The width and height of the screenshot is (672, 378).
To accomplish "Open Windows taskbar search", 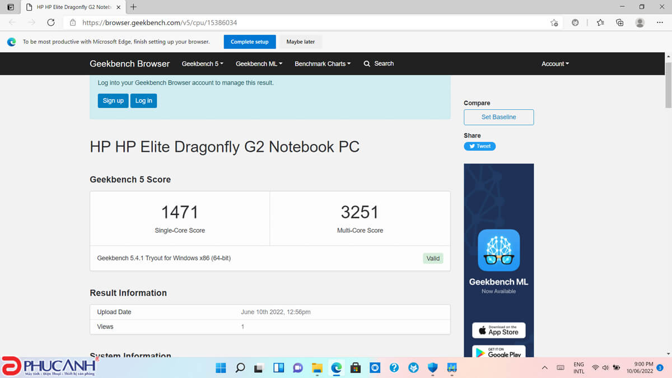I will point(240,368).
